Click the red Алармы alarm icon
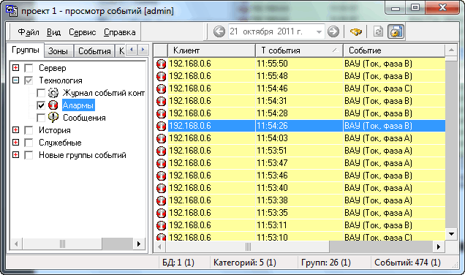This screenshot has width=465, height=275. (53, 105)
